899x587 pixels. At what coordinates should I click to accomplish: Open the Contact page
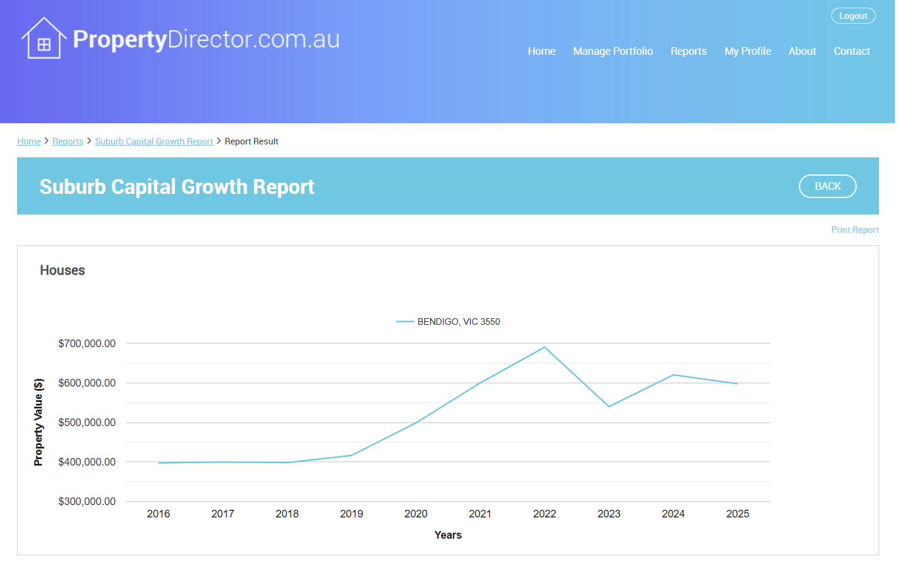851,51
